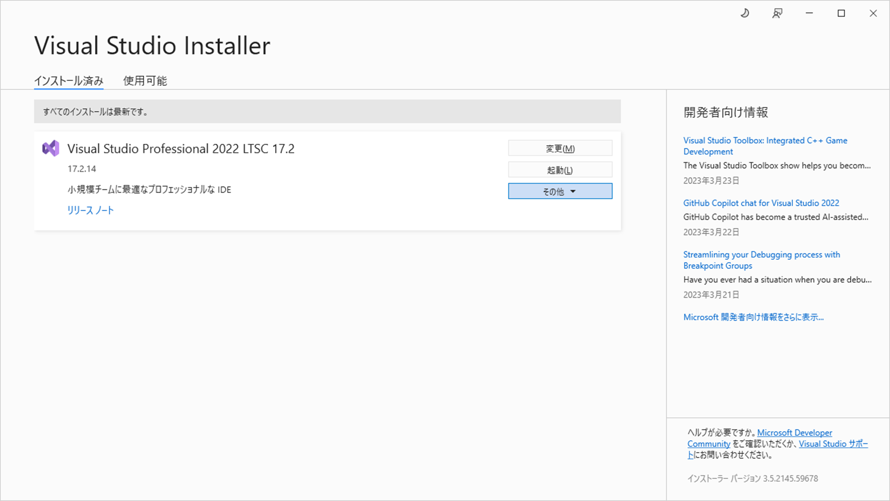The image size is (890, 501).
Task: Click the purple Visual Studio product logo
Action: 50,148
